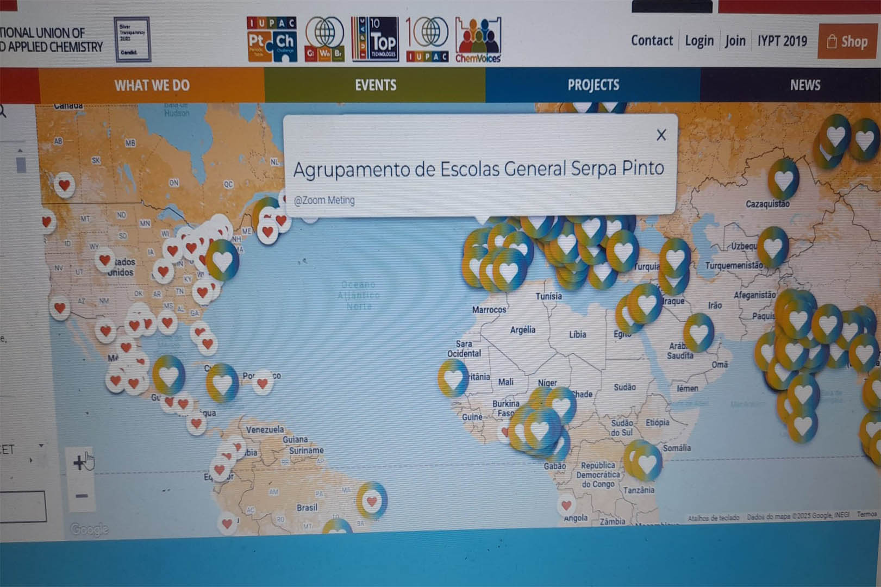Viewport: 881px width, 587px height.
Task: Click the Global Women's Breakfast globe logo
Action: click(x=324, y=39)
